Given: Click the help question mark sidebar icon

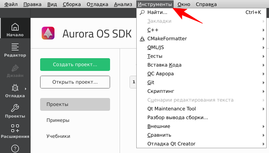Looking at the screenshot, I should click(x=15, y=149).
